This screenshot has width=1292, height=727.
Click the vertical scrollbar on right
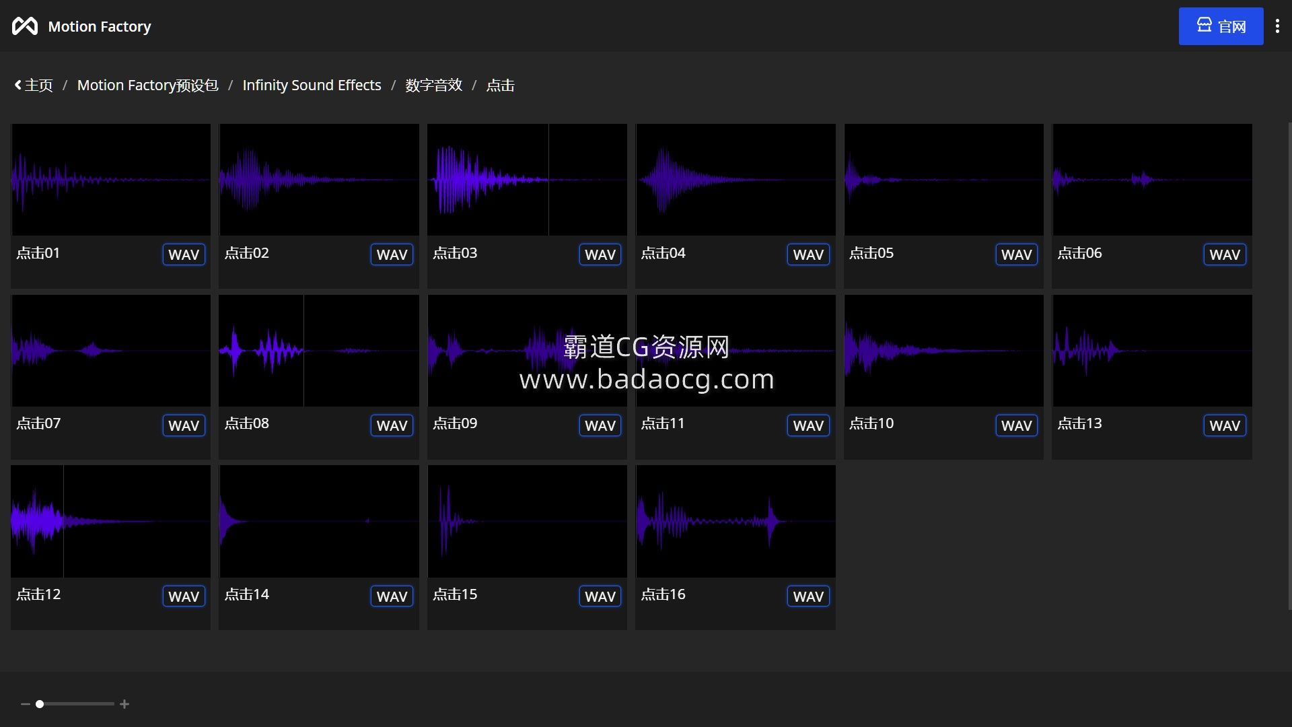click(x=1289, y=366)
